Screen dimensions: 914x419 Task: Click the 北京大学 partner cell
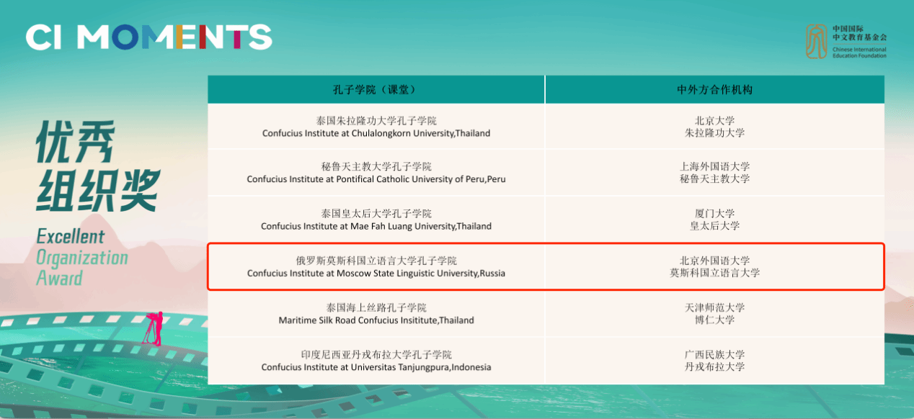coord(714,121)
